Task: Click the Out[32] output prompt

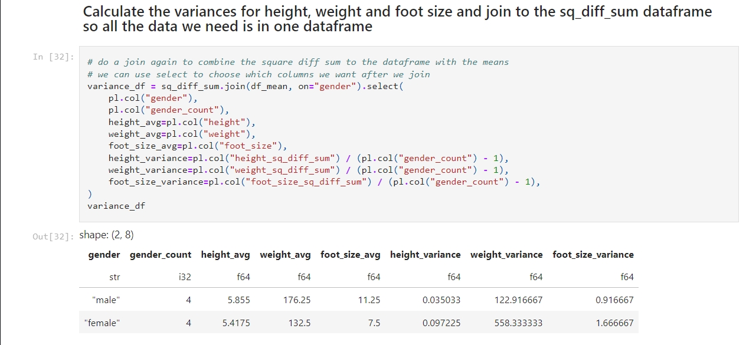Action: tap(53, 236)
